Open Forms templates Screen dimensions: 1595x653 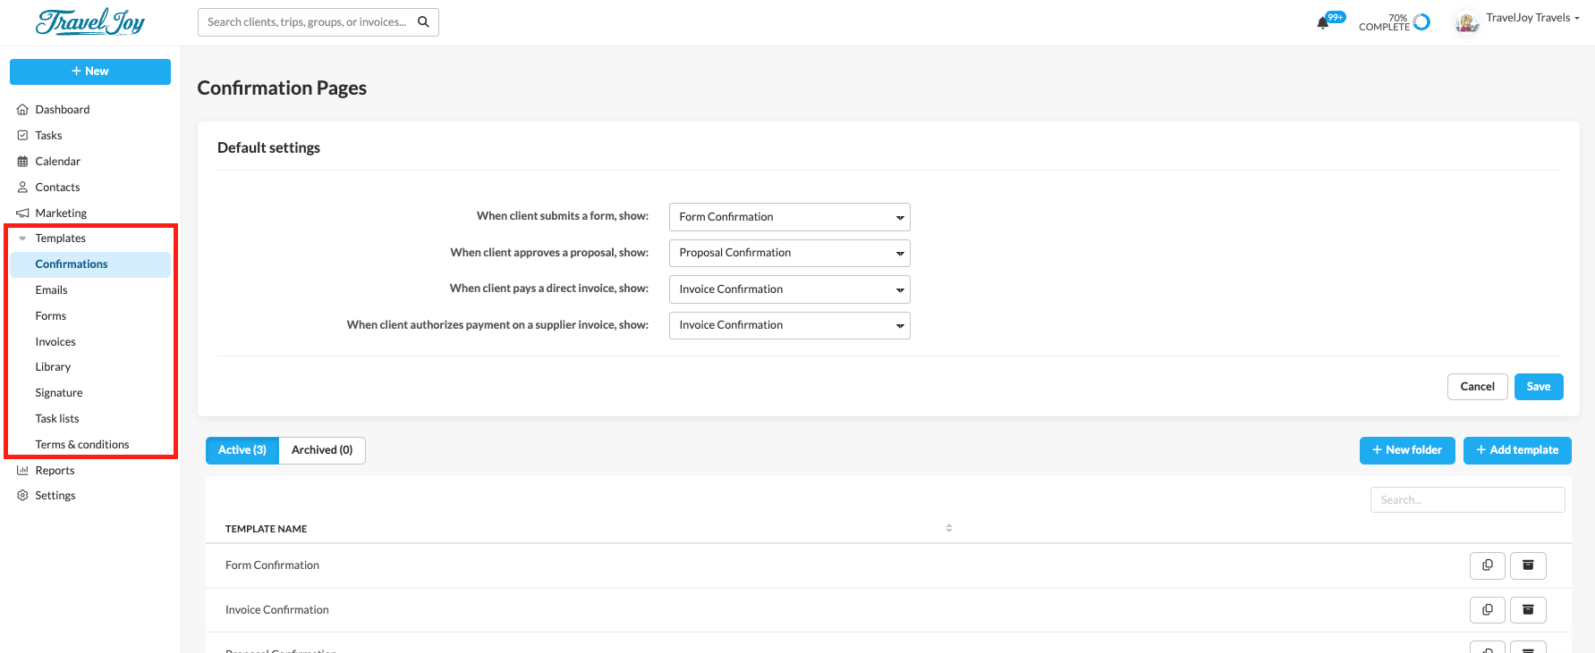tap(51, 316)
